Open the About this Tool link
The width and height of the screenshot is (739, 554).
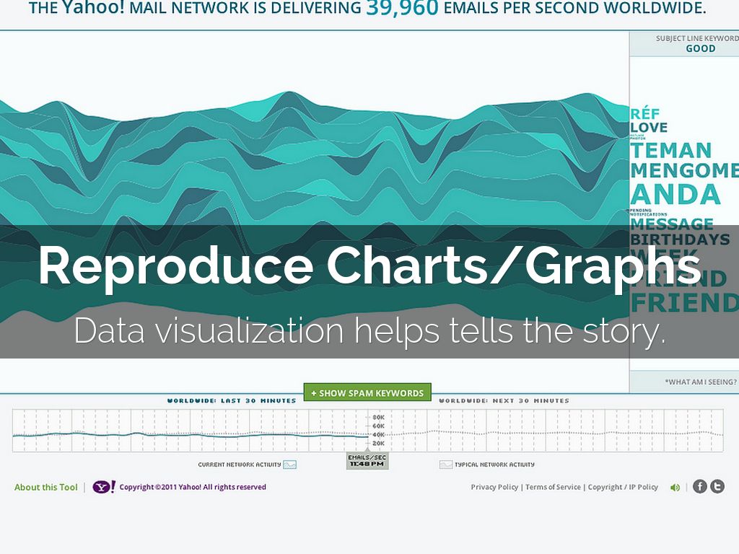point(45,488)
